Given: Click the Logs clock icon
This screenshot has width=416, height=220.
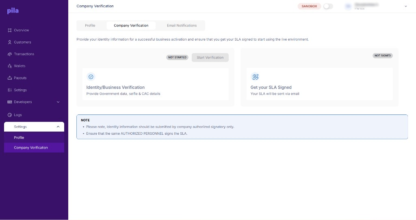Looking at the screenshot, I should tap(10, 115).
